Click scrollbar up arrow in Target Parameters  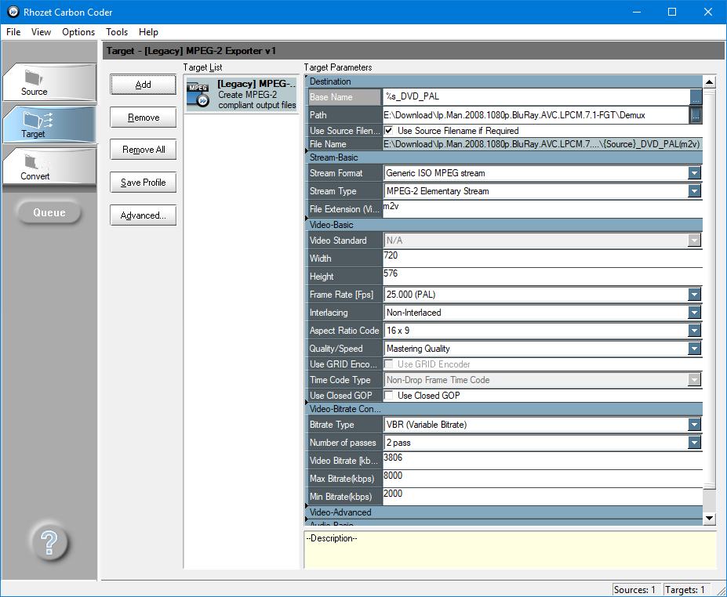coord(709,82)
